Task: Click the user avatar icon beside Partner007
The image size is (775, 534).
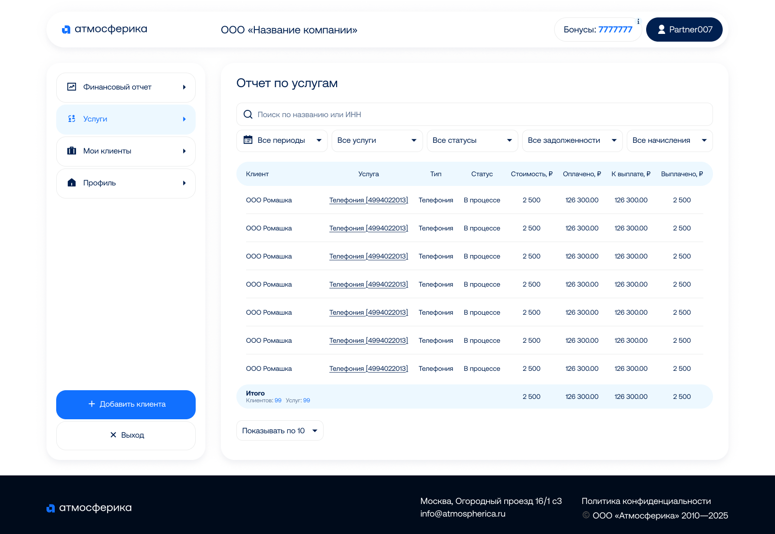Action: [x=662, y=30]
